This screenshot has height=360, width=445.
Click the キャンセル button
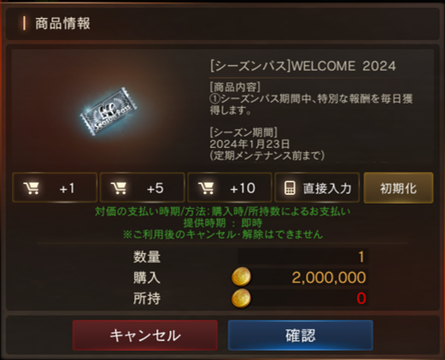145,335
